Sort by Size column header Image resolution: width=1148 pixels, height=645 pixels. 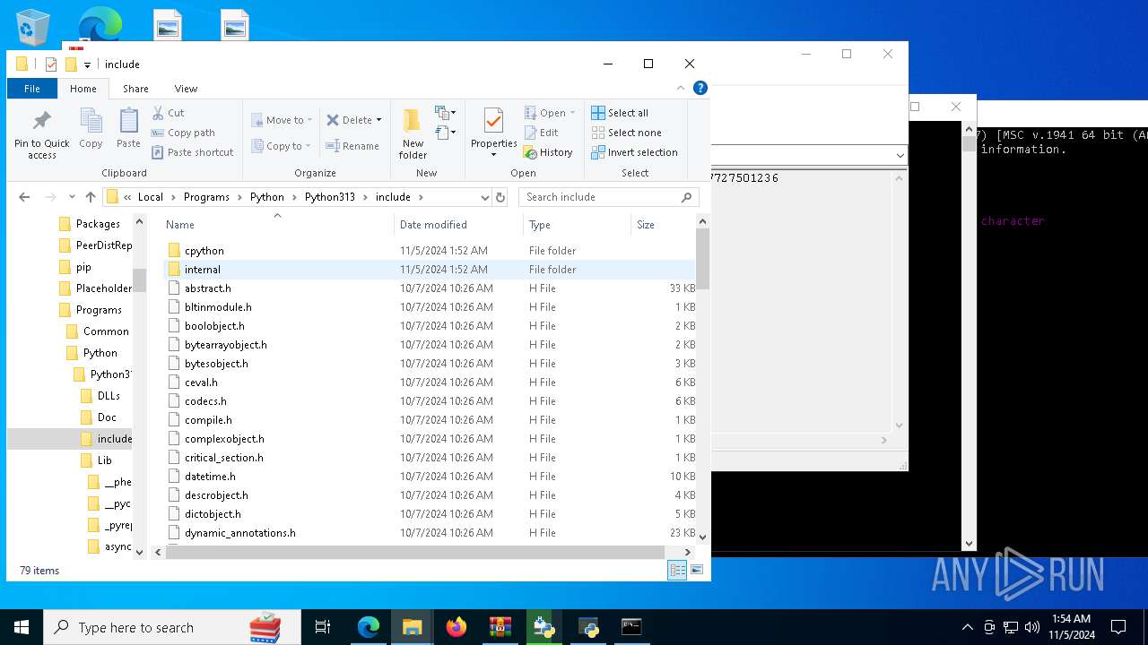pos(663,225)
